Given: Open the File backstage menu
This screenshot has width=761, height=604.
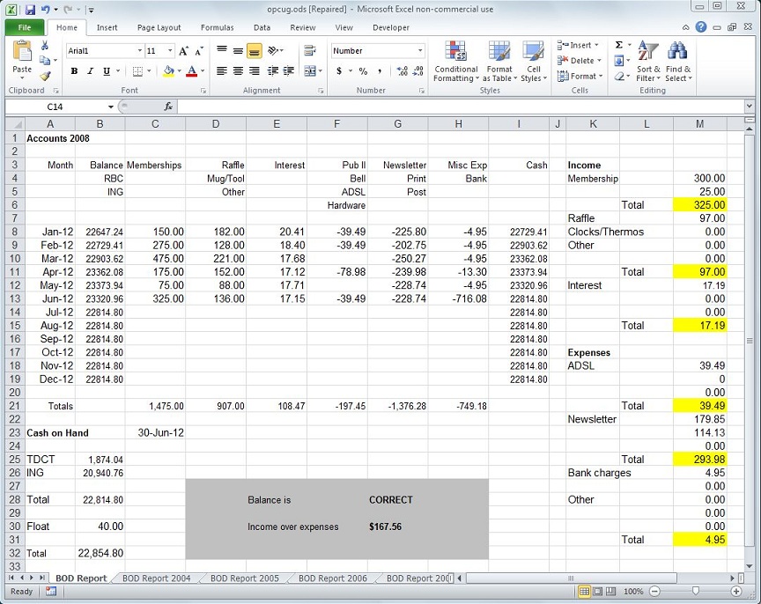Looking at the screenshot, I should (24, 27).
